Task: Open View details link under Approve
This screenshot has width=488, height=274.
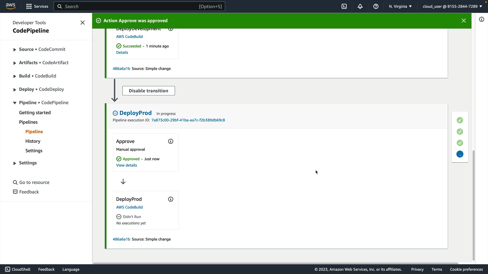Action: click(x=126, y=165)
